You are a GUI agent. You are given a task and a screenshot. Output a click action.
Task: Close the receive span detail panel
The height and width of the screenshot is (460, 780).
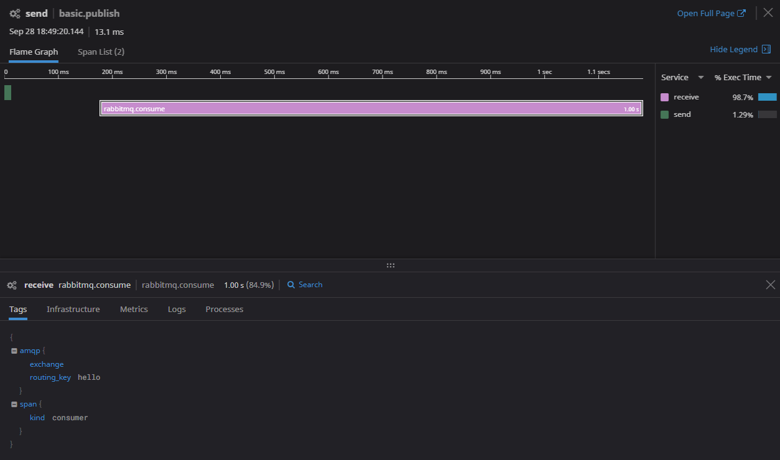[770, 284]
